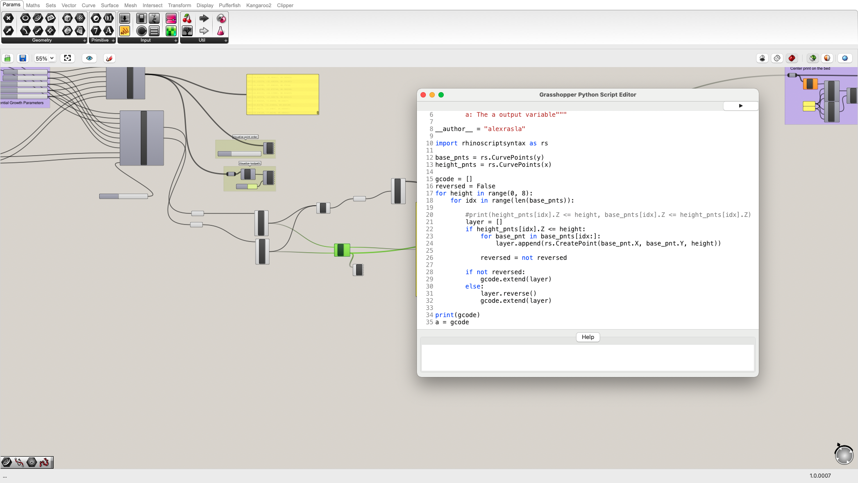Open the Pufferfish tab

(229, 5)
